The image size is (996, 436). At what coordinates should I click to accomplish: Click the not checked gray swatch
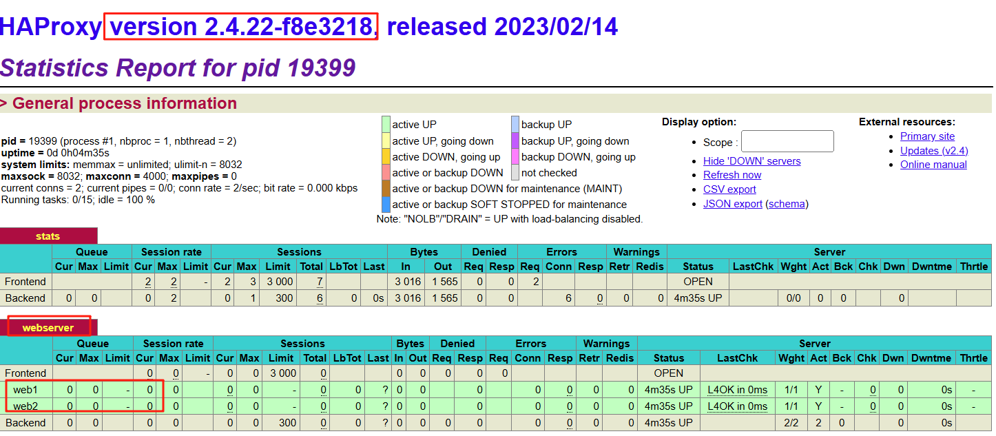(515, 172)
